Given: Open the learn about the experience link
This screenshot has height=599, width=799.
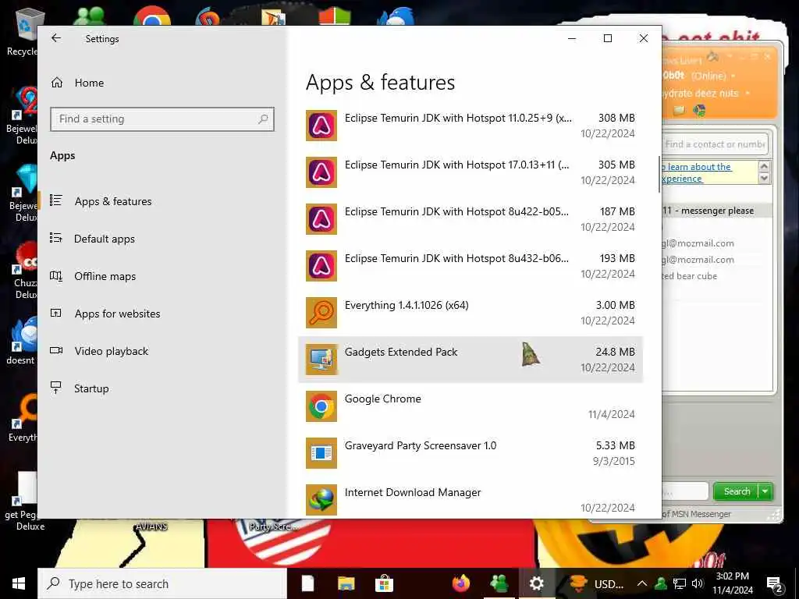Looking at the screenshot, I should point(697,172).
